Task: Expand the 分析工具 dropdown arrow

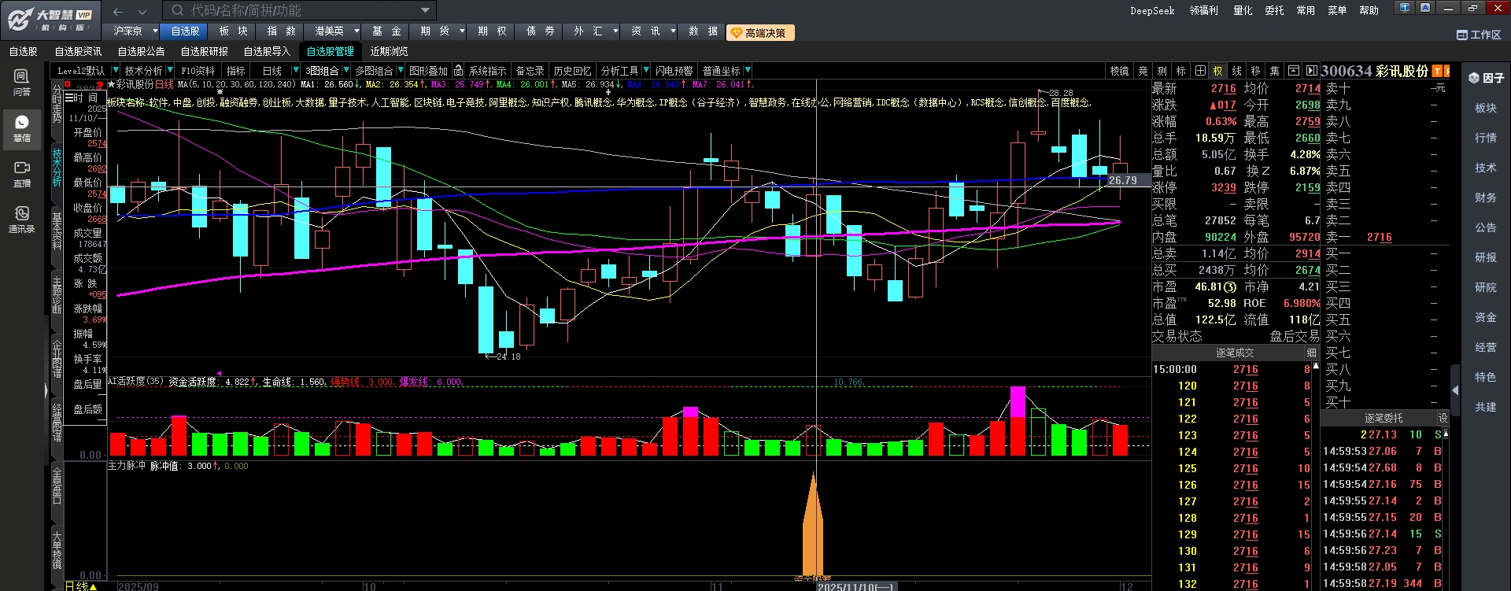Action: pos(646,71)
